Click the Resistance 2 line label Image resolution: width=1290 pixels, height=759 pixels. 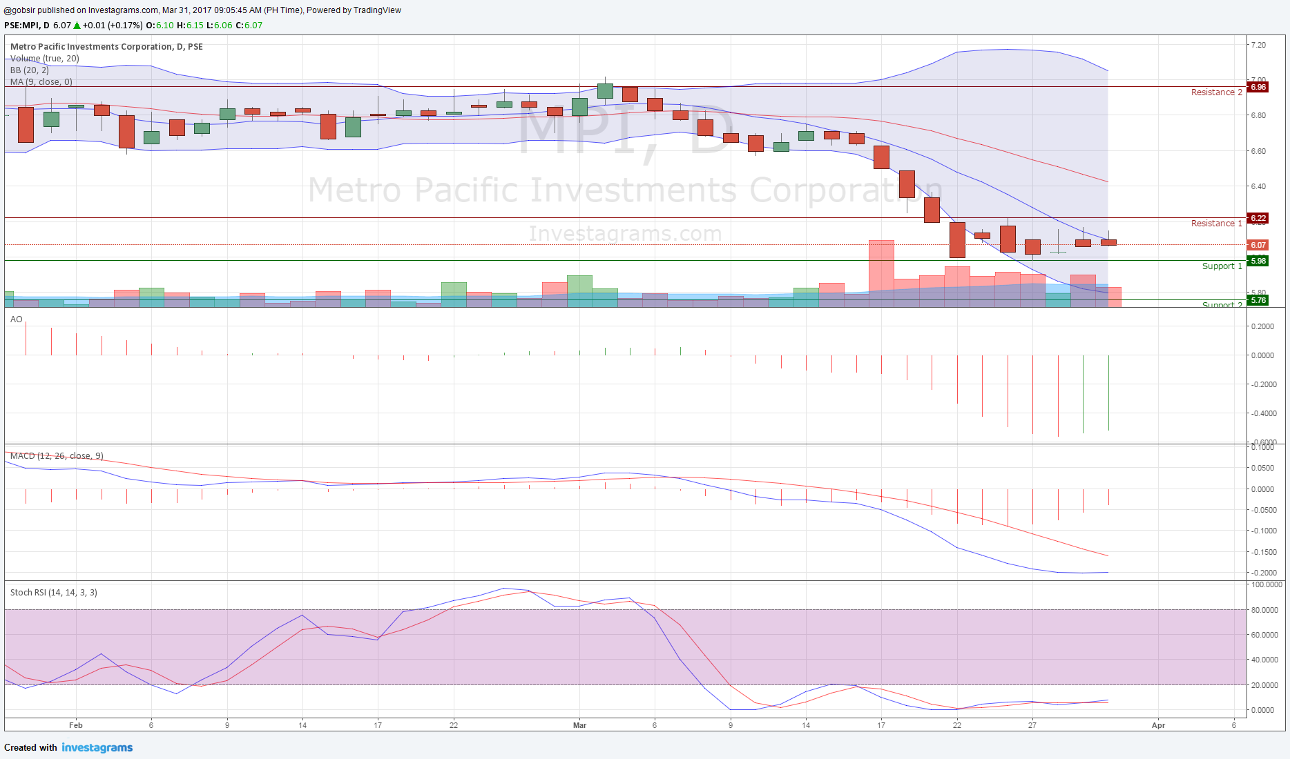(x=1216, y=92)
